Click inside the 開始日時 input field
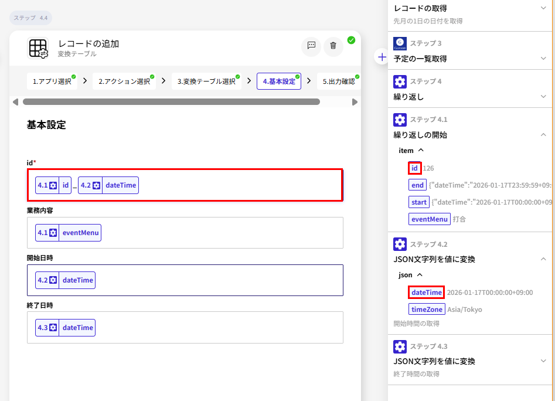 (x=205, y=280)
